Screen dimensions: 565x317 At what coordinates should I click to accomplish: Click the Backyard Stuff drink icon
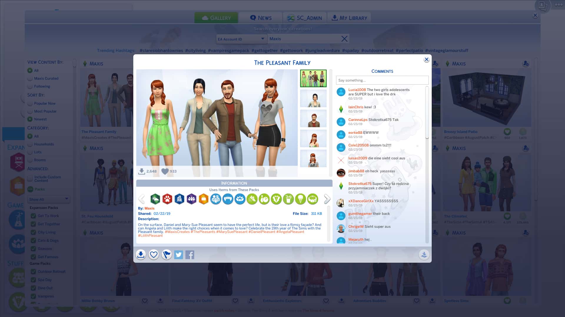click(288, 199)
